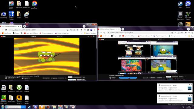
Task: Click the Steam icon in the taskbar
Action: pos(29,107)
